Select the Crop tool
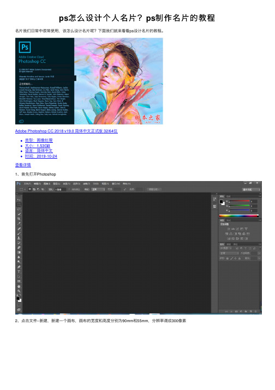The height and width of the screenshot is (390, 275). pyautogui.click(x=19, y=219)
